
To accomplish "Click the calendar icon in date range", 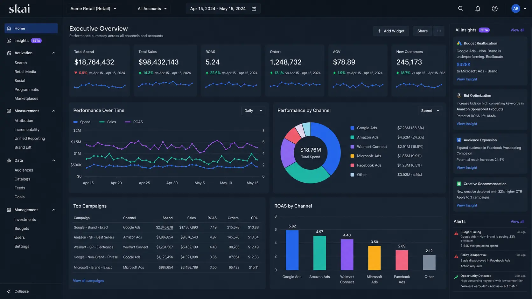I will point(254,9).
